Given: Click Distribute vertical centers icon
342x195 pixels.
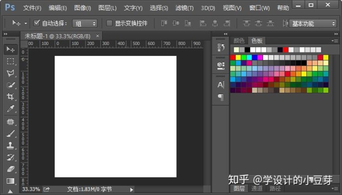Looking at the screenshot, I should coord(258,23).
